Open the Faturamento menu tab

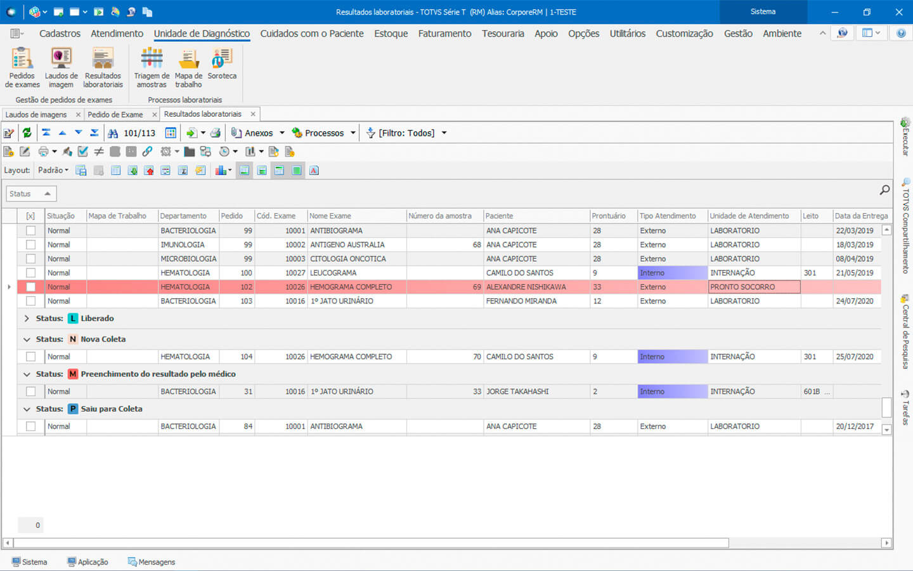click(x=444, y=34)
